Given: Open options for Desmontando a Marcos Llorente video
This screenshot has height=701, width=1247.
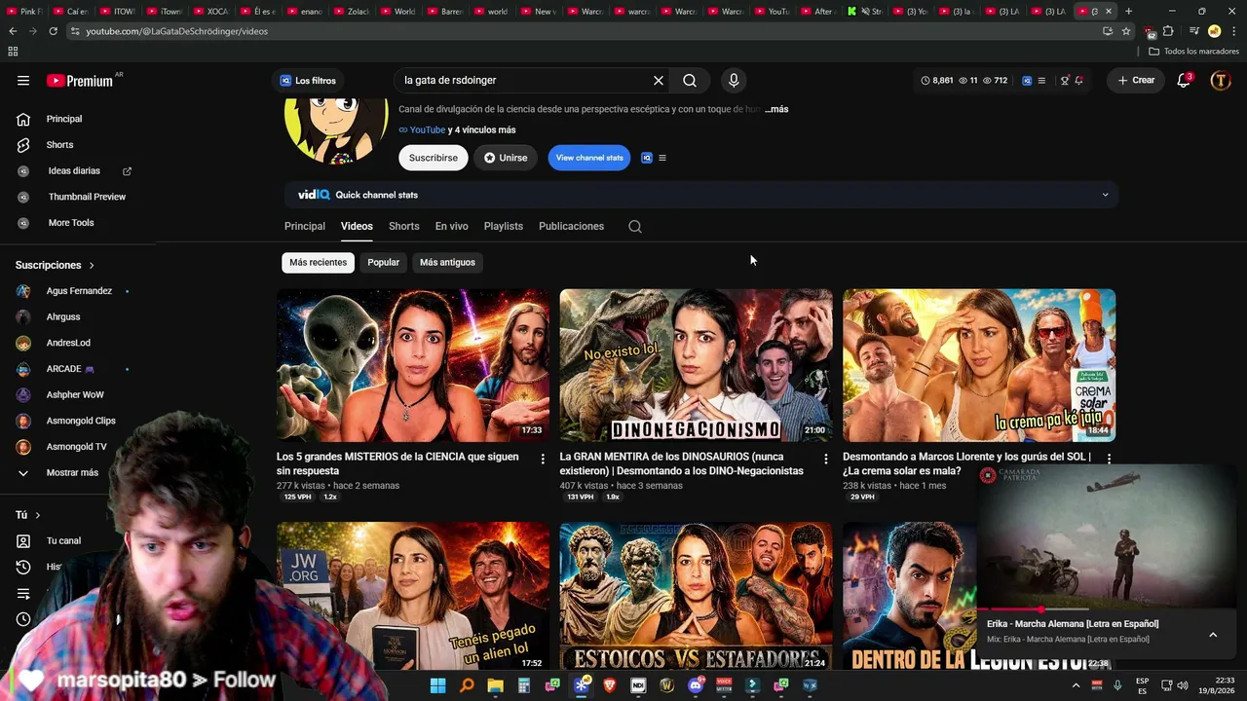Looking at the screenshot, I should (1109, 459).
